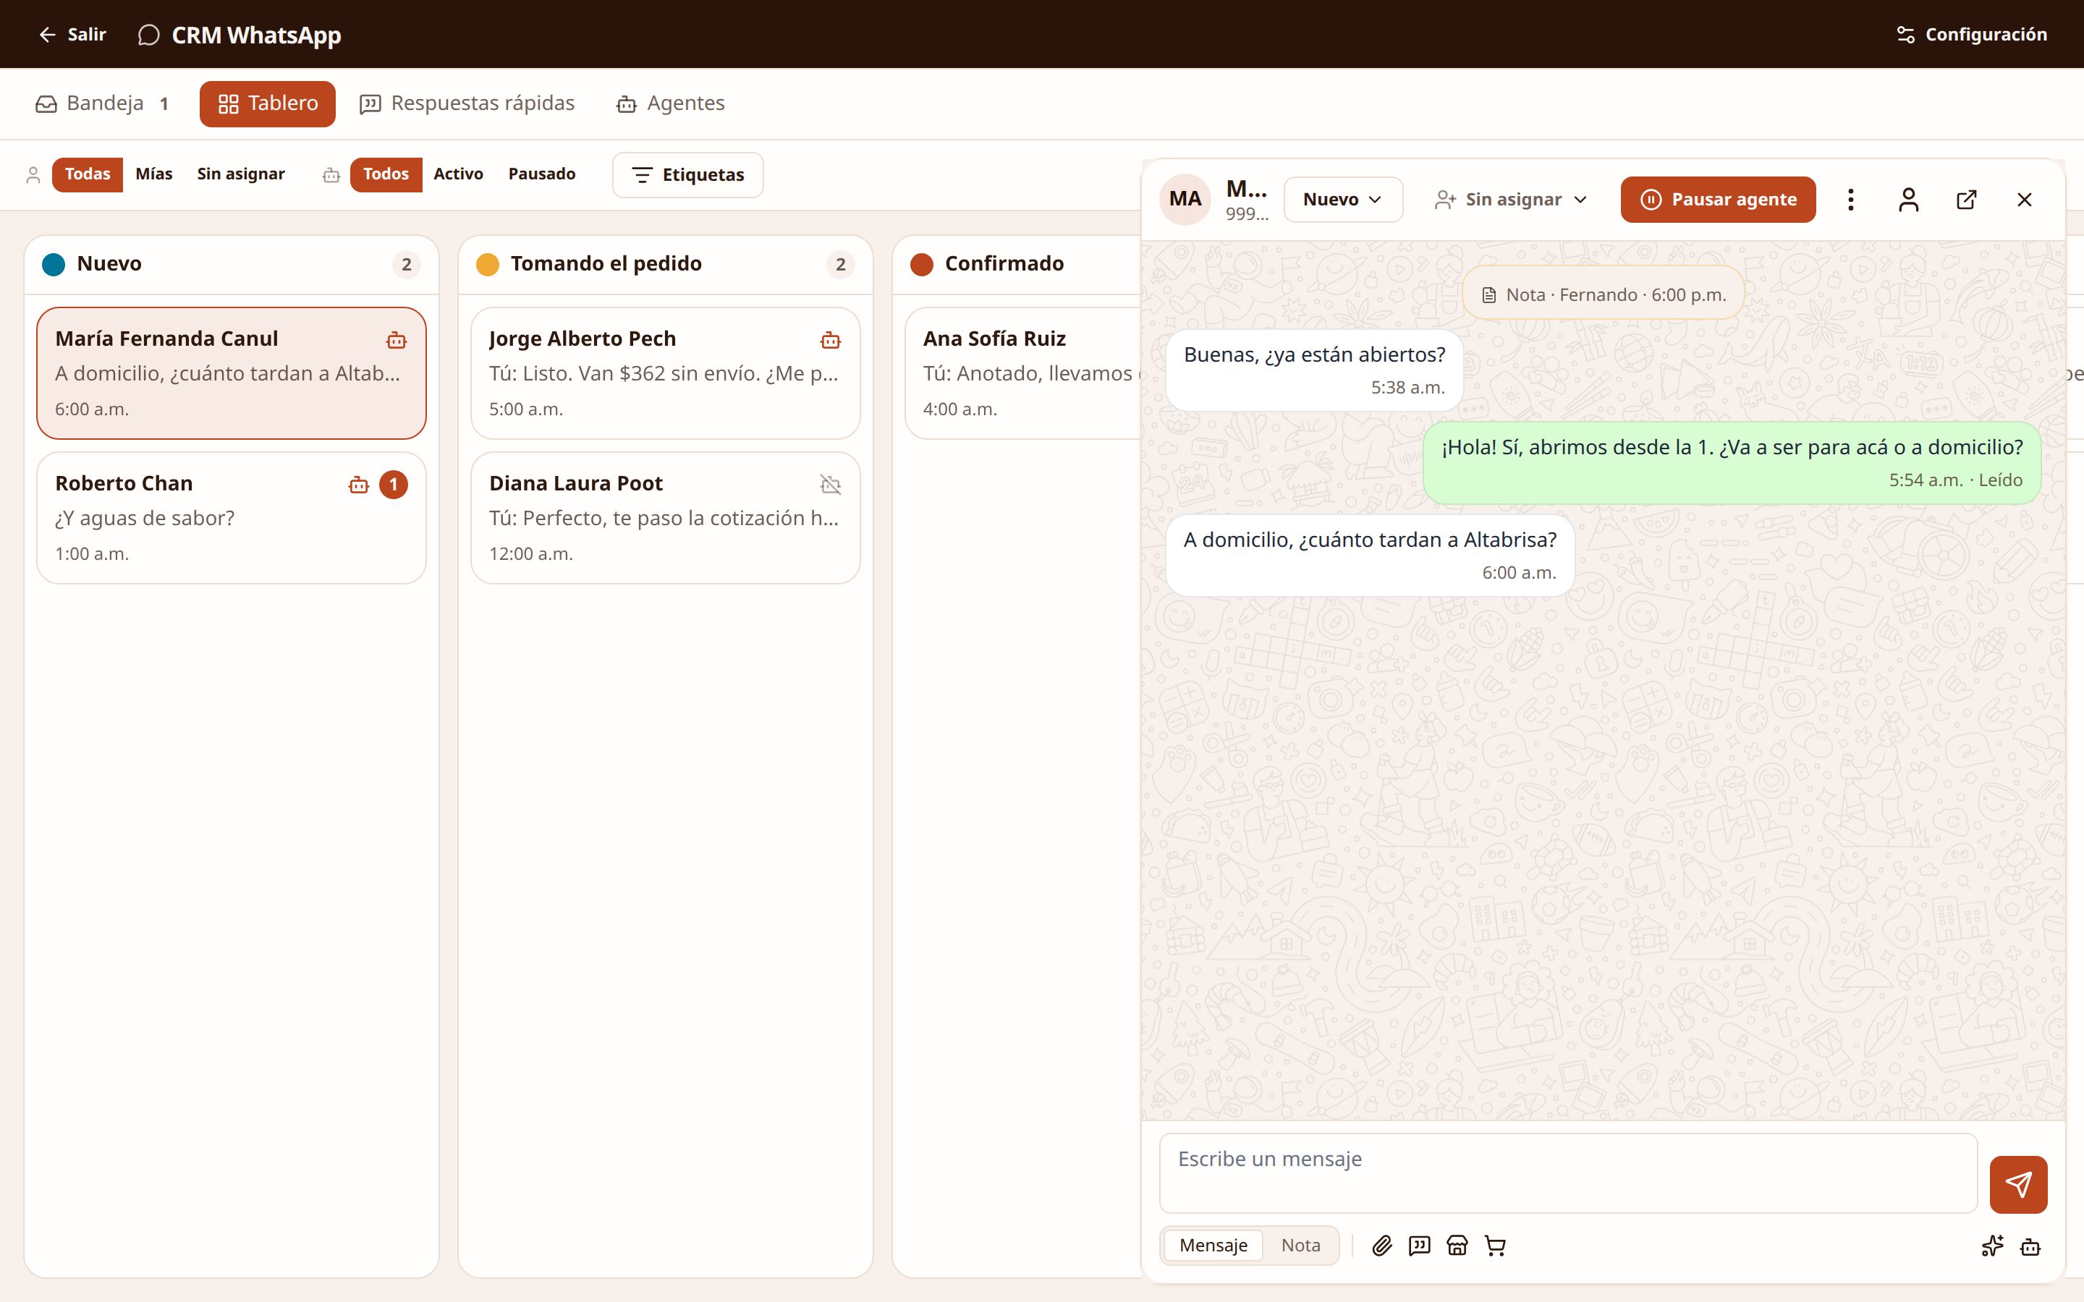
Task: Open the contact profile person icon
Action: pos(1908,200)
